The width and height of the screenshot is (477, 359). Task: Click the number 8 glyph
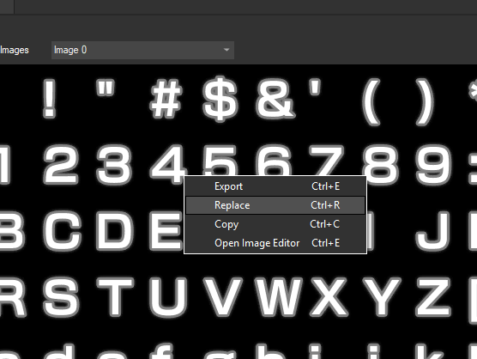pos(380,166)
